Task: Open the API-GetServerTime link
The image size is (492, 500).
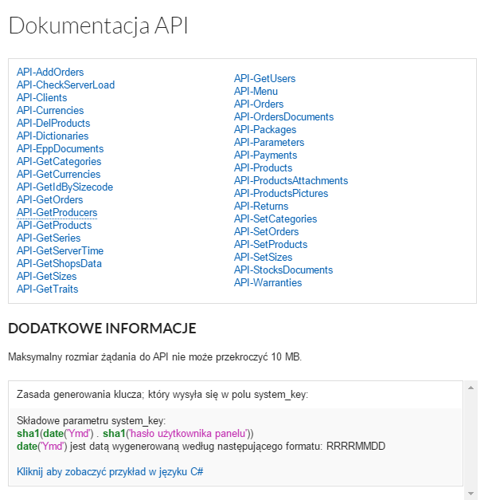Action: pyautogui.click(x=60, y=251)
